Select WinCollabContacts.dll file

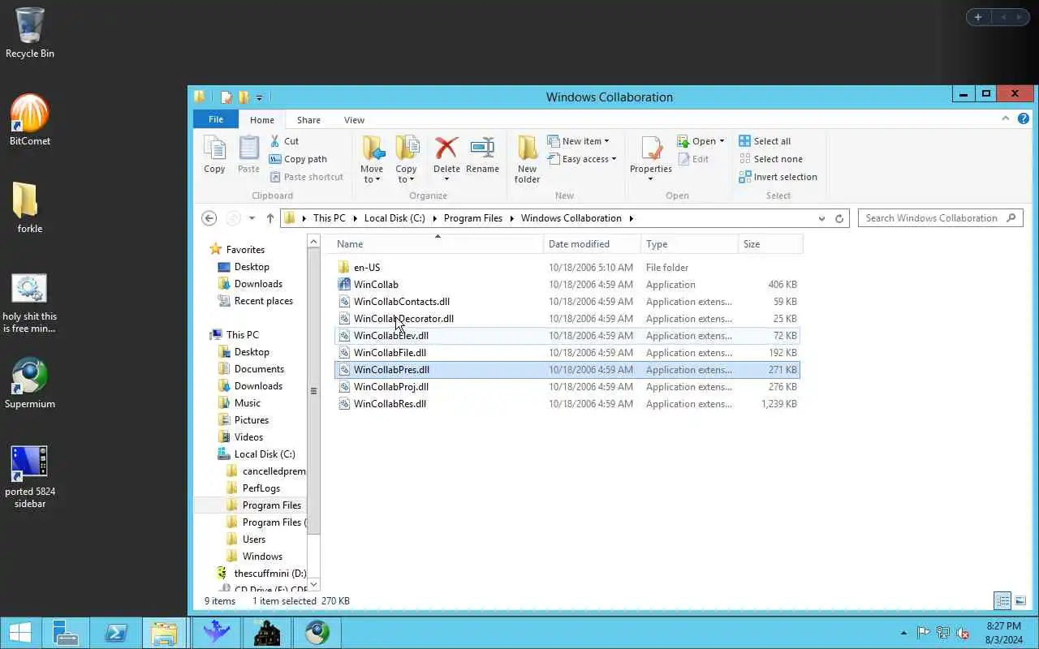567,302
